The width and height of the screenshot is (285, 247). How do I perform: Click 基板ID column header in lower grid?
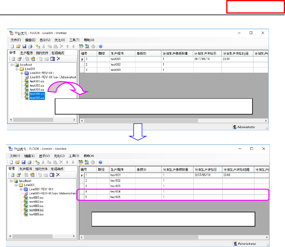click(148, 169)
